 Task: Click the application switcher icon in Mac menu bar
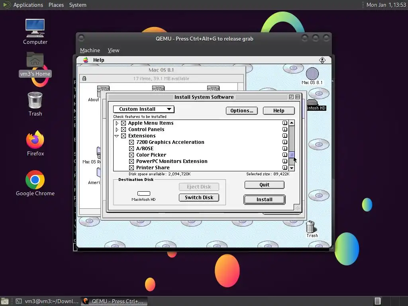click(322, 60)
